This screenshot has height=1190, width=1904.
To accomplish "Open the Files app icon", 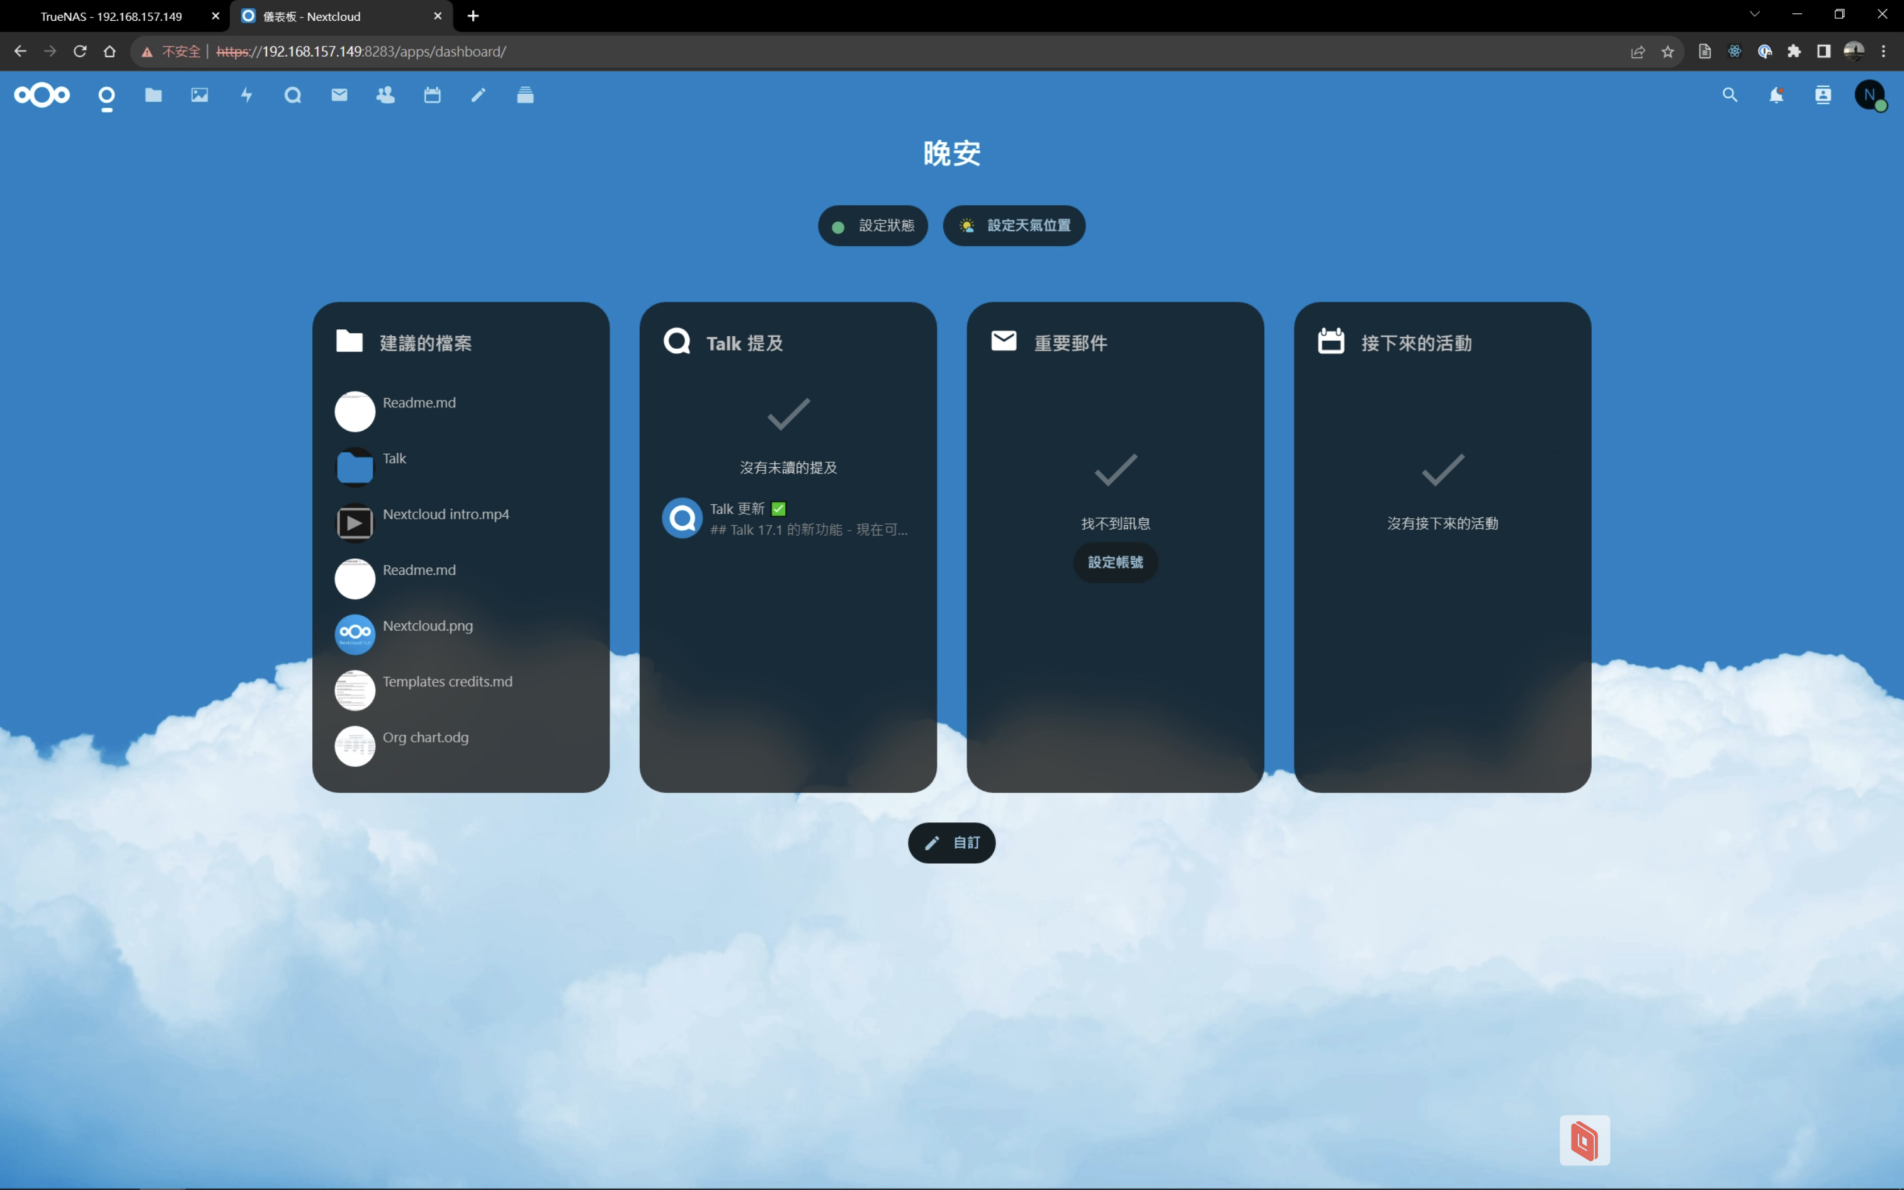I will tap(154, 95).
